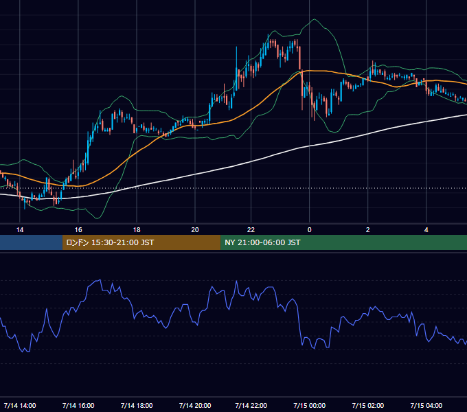Image resolution: width=467 pixels, height=412 pixels.
Task: Click the blue session band before London
Action: pos(32,242)
